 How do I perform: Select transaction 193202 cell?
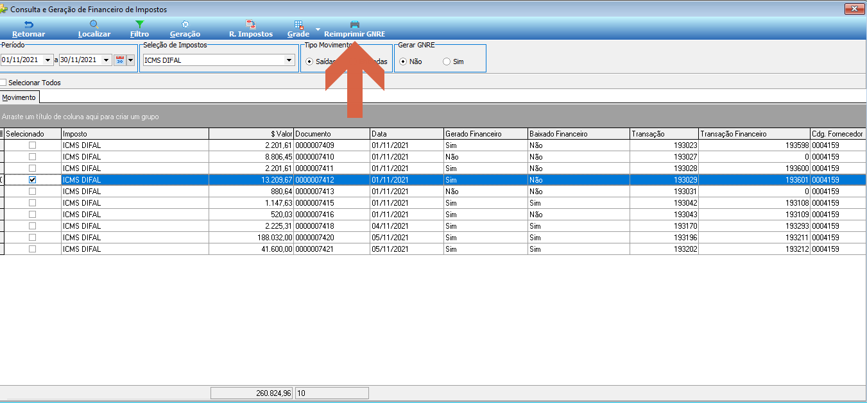pyautogui.click(x=664, y=249)
